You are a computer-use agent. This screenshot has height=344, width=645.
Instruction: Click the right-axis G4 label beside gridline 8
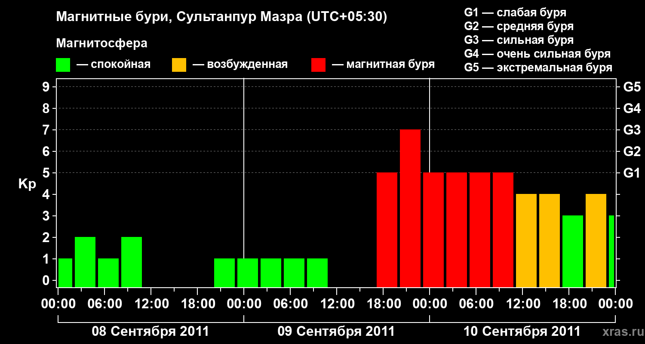tap(632, 109)
